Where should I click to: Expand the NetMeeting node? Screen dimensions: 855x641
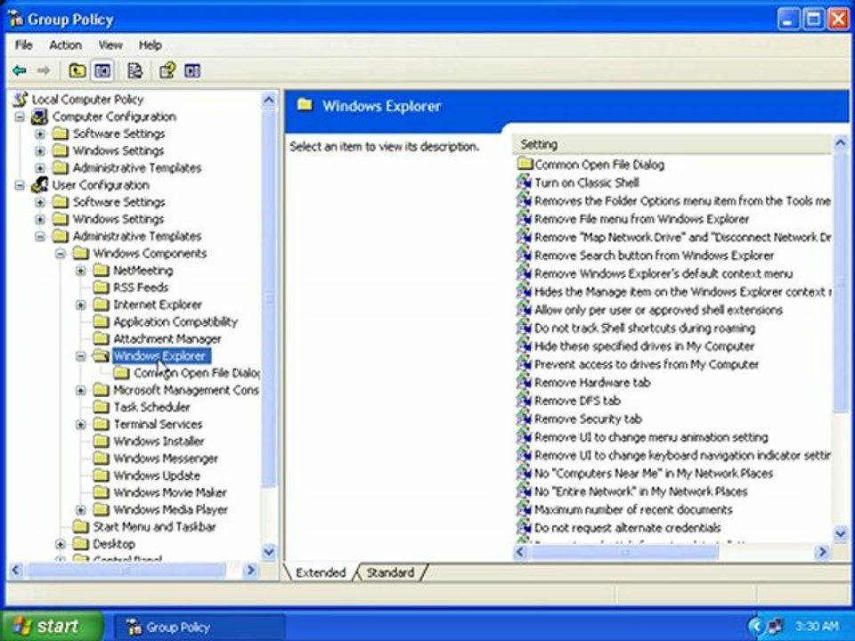(x=81, y=271)
